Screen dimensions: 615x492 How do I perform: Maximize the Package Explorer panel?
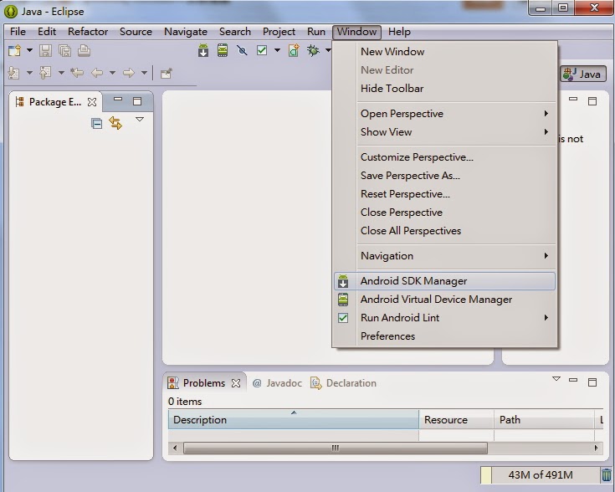[x=137, y=101]
